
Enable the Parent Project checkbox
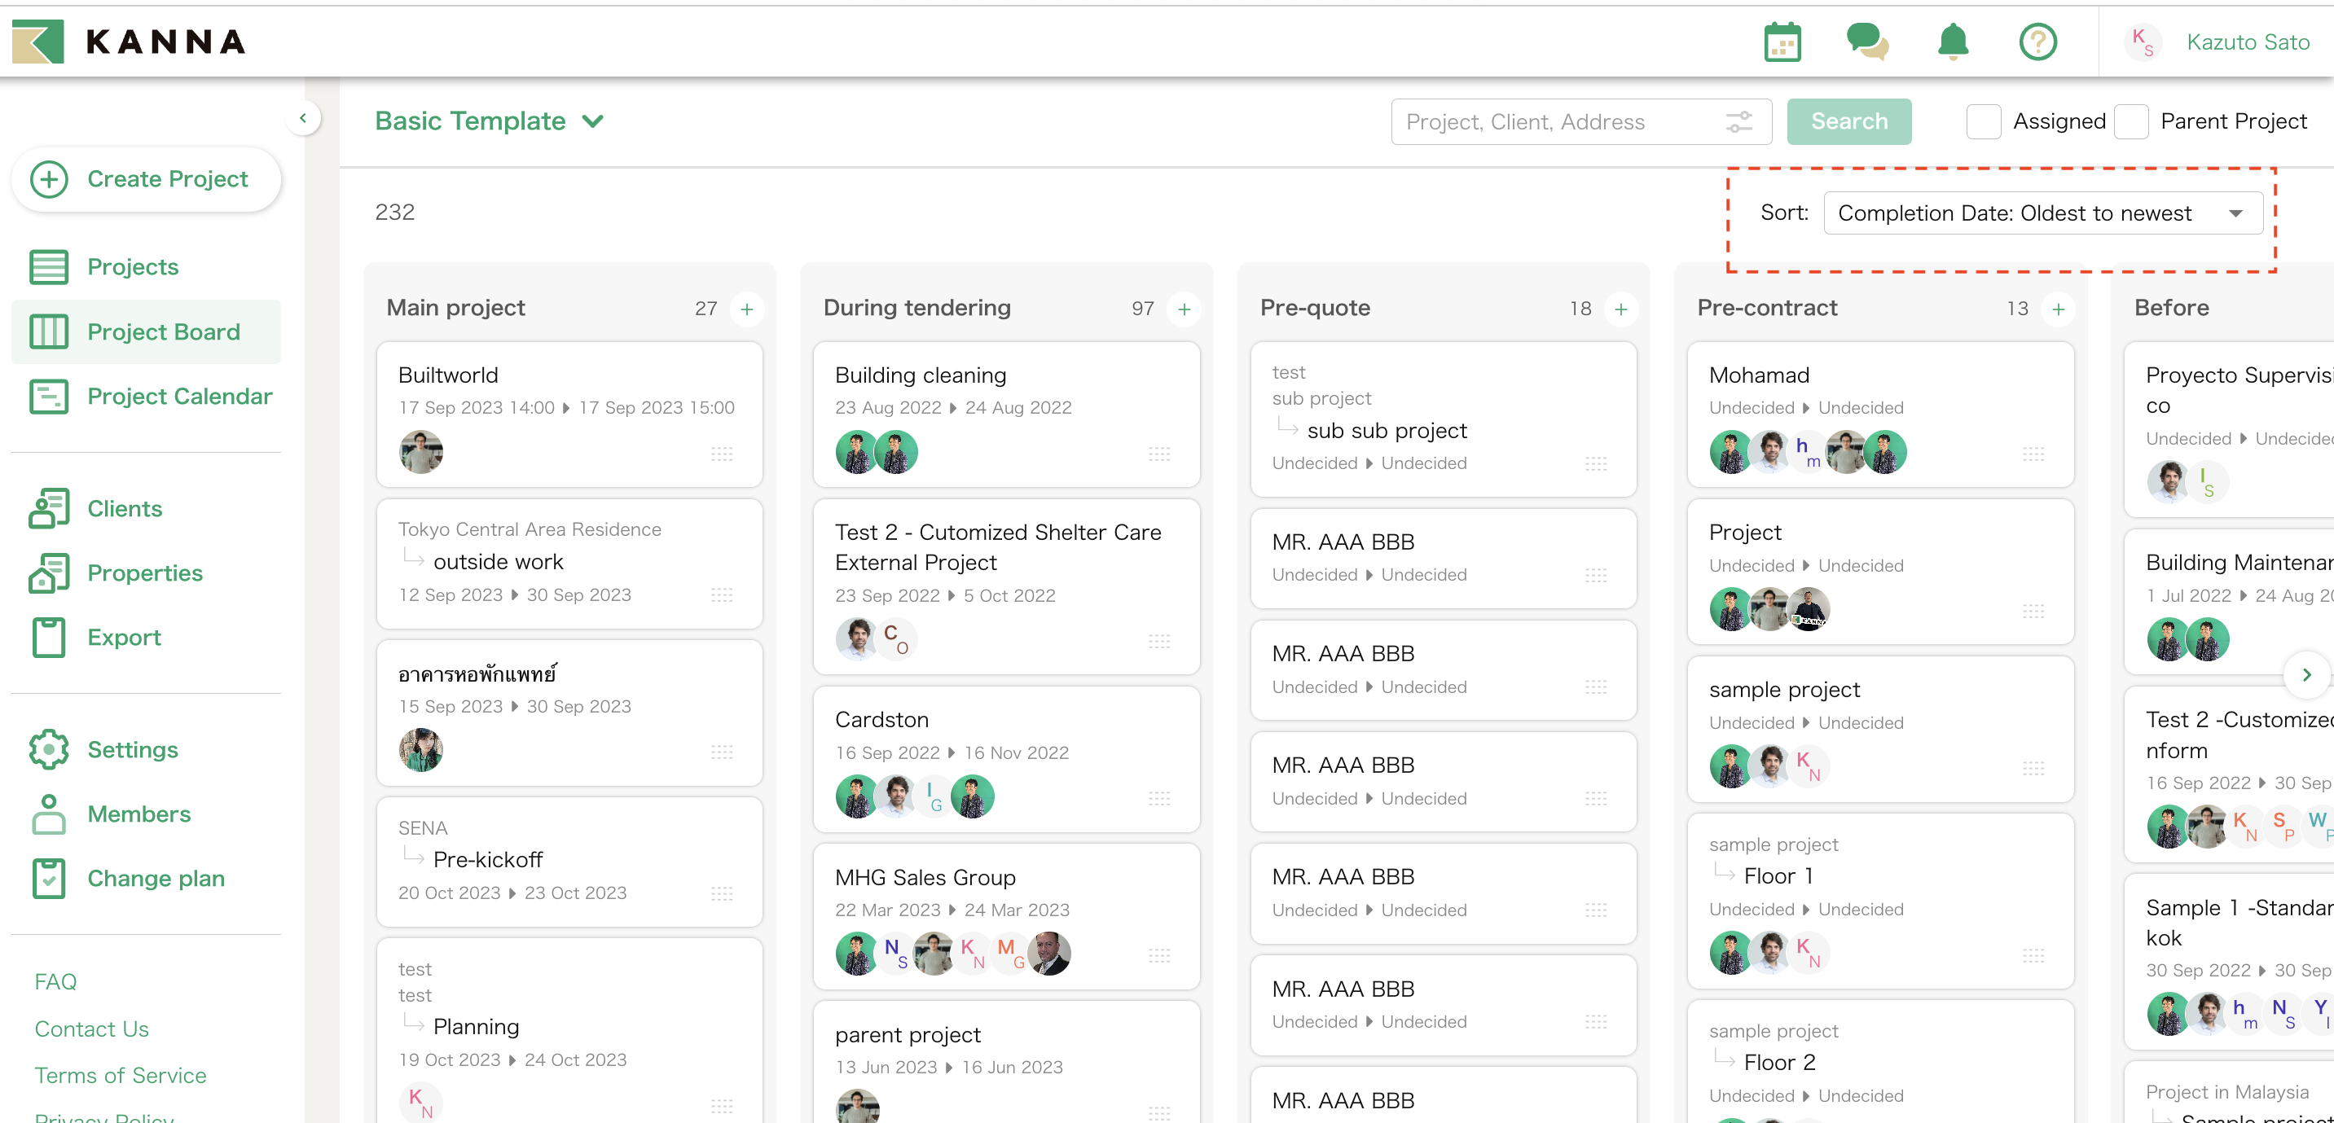pyautogui.click(x=2131, y=121)
